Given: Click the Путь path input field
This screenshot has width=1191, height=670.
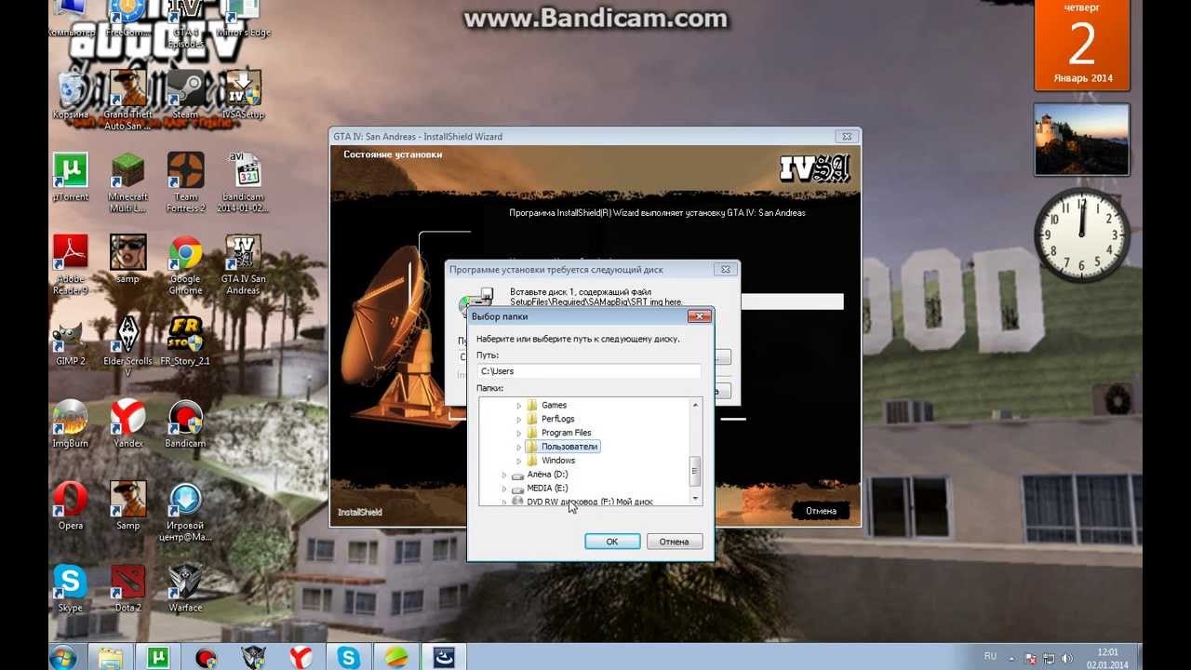Looking at the screenshot, I should click(x=589, y=371).
